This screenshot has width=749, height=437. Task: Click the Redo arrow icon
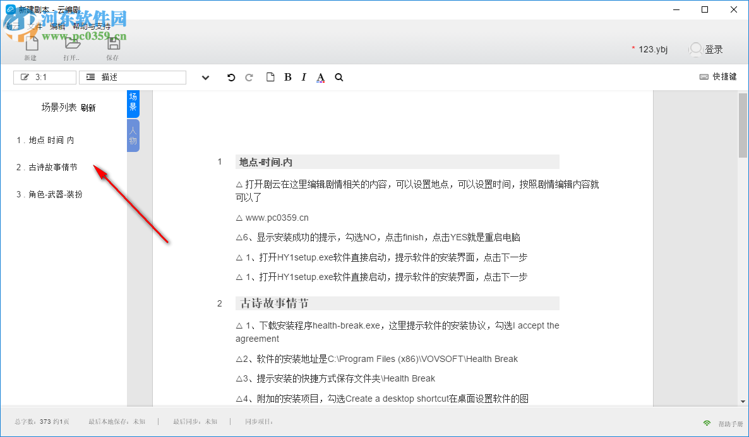[249, 77]
